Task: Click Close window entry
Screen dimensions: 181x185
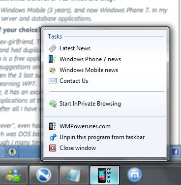Action: point(105,148)
